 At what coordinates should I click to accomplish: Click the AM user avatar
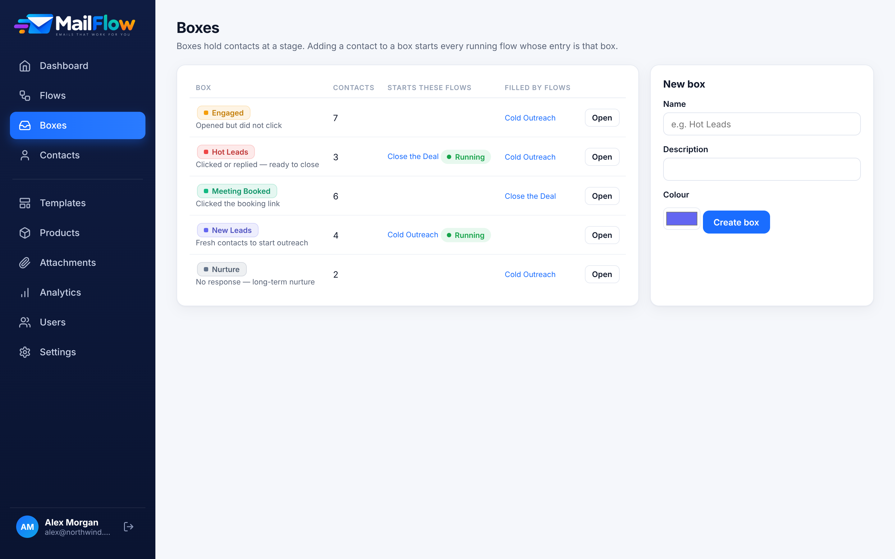(x=27, y=527)
